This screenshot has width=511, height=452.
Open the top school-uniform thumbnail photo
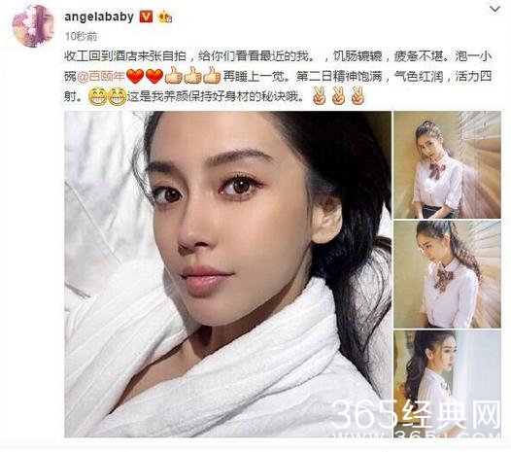click(447, 164)
